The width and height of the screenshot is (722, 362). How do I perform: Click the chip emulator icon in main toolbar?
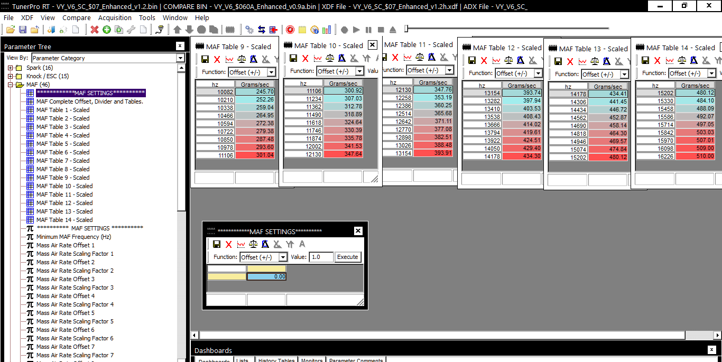pyautogui.click(x=230, y=30)
